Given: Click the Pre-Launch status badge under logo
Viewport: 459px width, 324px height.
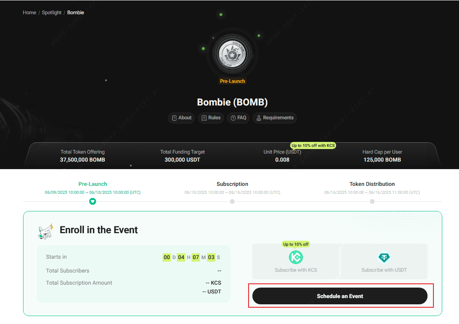Looking at the screenshot, I should click(x=232, y=81).
